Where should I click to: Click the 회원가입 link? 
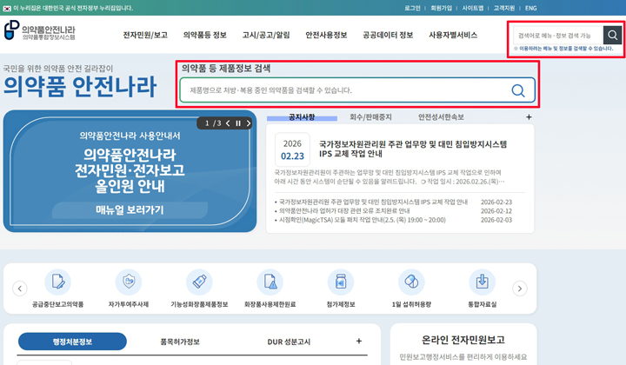click(x=441, y=8)
